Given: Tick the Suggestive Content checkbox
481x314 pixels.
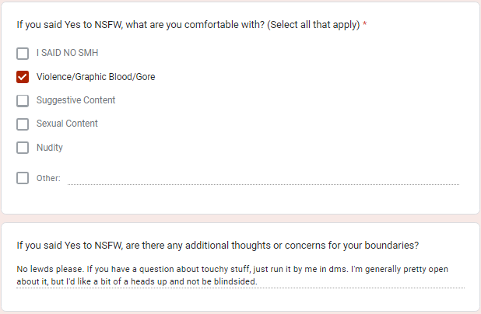Looking at the screenshot, I should pos(23,100).
